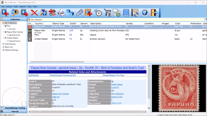Open the View menu
The height and width of the screenshot is (116, 207).
pos(29,7)
